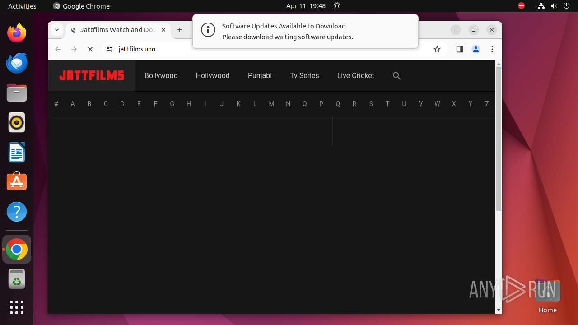
Task: Open network status icon in system tray
Action: point(541,6)
